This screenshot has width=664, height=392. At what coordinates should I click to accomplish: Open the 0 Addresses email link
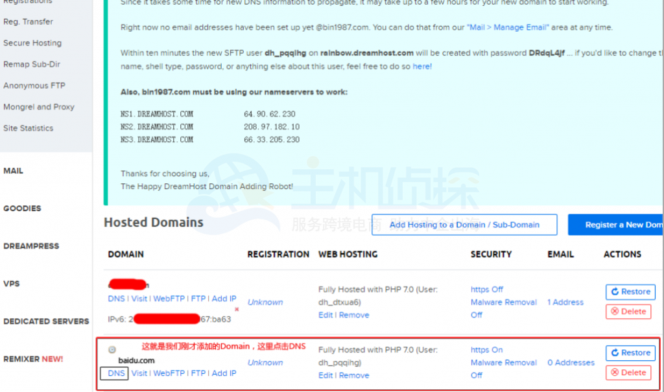[571, 363]
